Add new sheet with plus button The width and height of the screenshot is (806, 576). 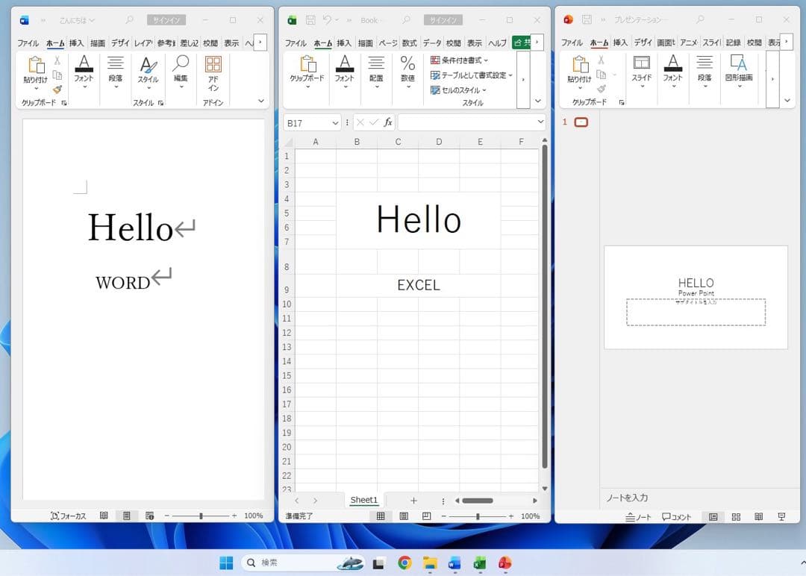(413, 501)
